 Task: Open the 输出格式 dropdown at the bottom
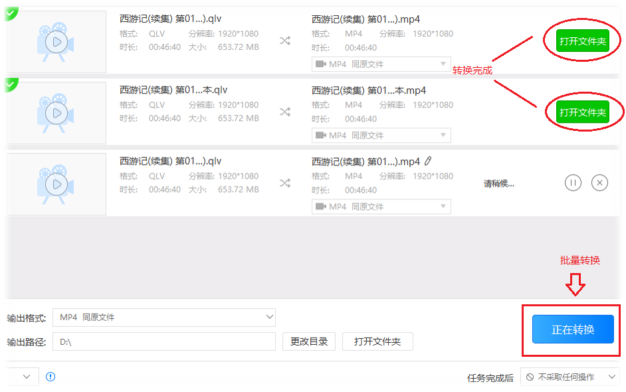click(163, 318)
